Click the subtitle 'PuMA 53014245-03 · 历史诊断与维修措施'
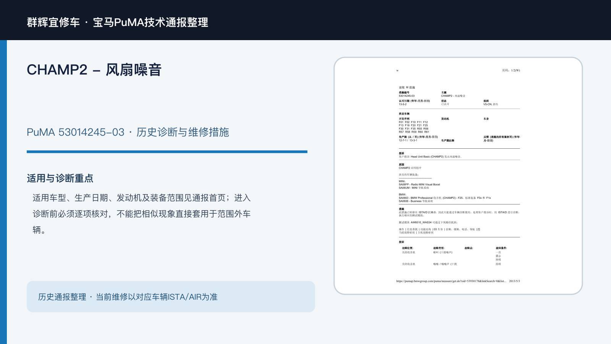 pyautogui.click(x=128, y=132)
